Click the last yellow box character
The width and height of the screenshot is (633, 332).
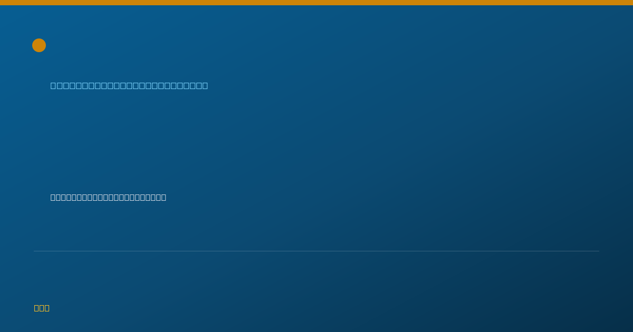pyautogui.click(x=47, y=308)
